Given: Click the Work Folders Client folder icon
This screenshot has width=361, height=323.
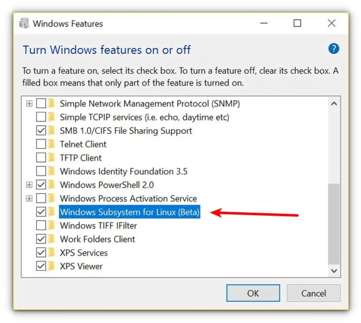Looking at the screenshot, I should click(x=50, y=239).
